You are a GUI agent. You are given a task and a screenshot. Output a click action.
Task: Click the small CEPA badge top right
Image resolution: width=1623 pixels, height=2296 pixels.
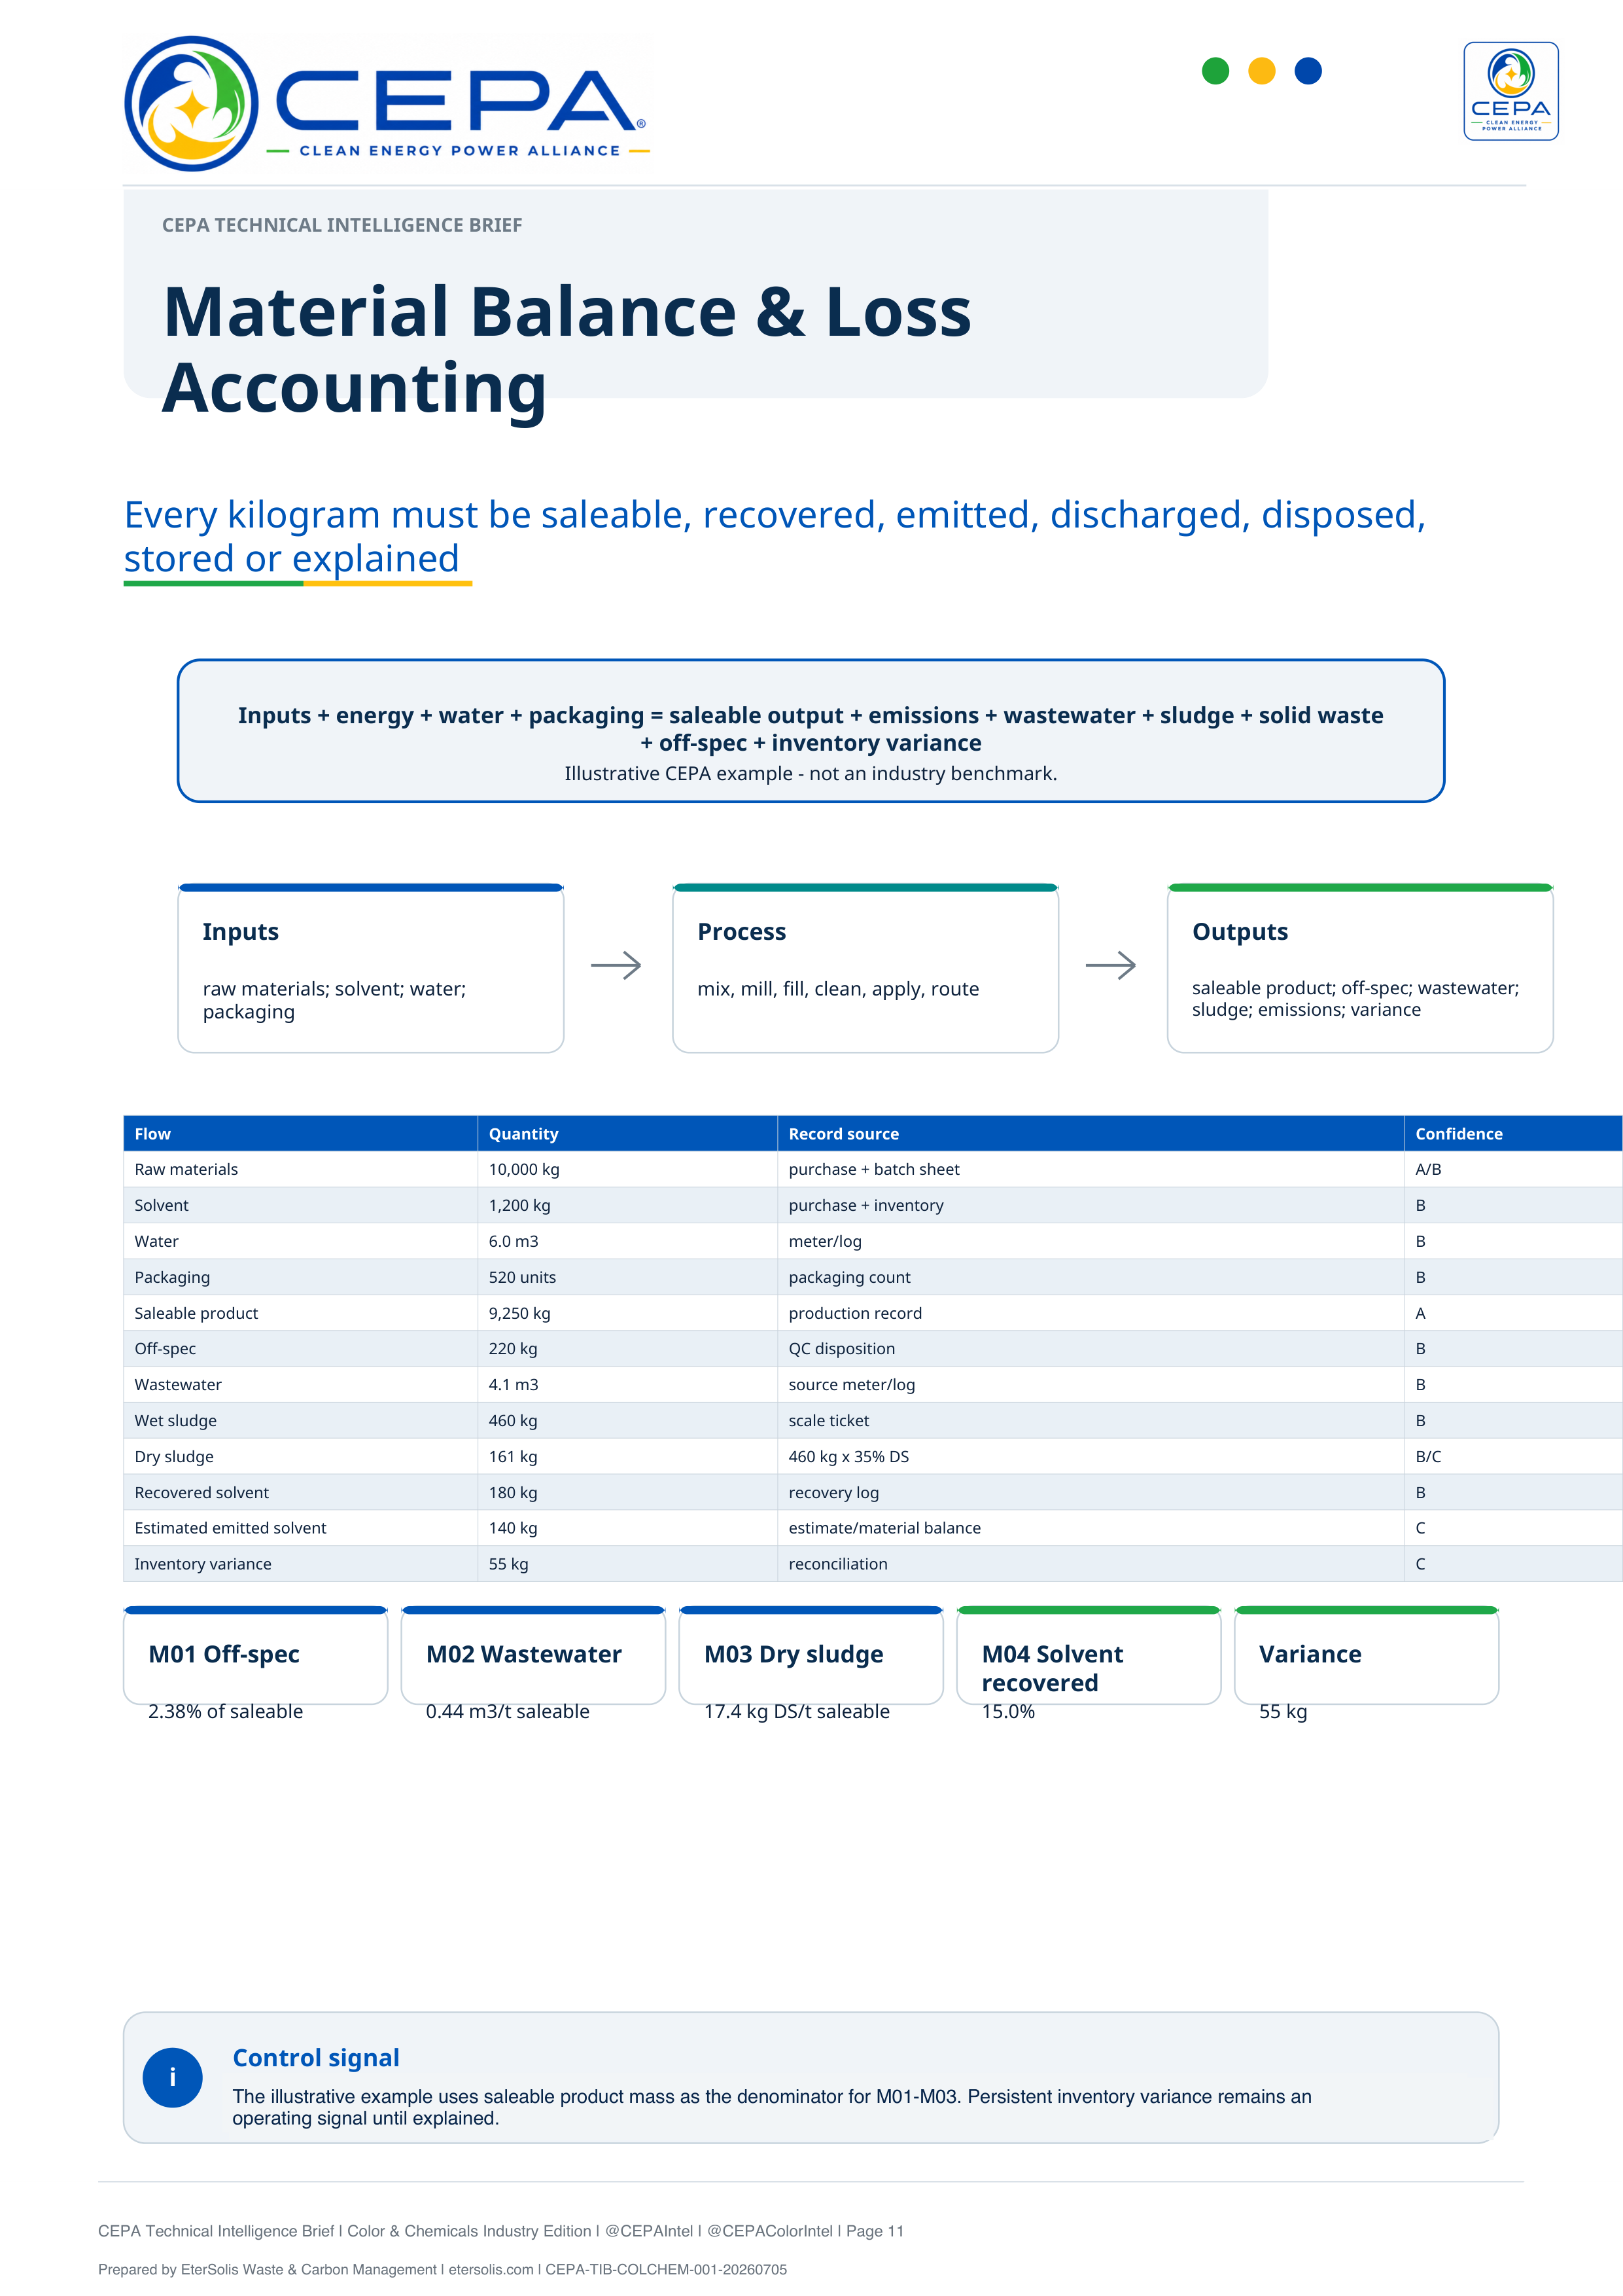pyautogui.click(x=1510, y=91)
